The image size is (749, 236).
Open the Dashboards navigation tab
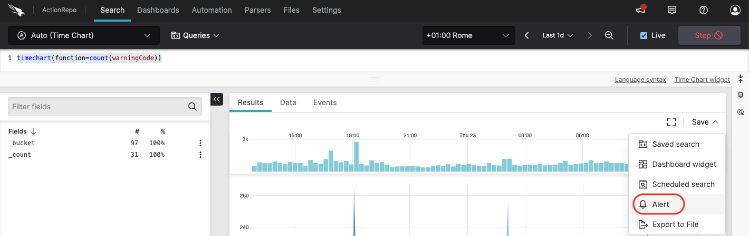[158, 10]
